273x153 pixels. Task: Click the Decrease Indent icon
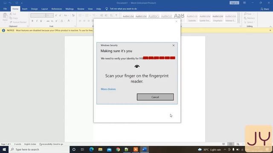pyautogui.click(x=102, y=15)
